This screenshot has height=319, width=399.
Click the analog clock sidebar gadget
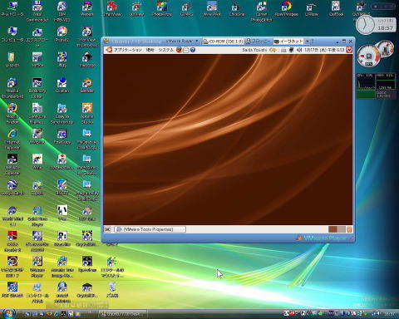point(365,25)
